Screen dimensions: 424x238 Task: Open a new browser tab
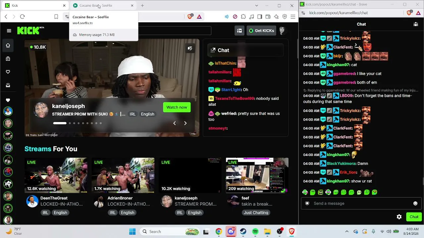[x=142, y=5]
